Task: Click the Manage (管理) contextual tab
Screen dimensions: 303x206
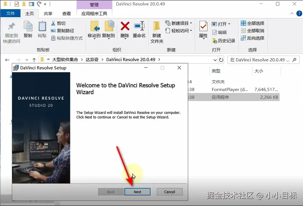Action: pos(94,5)
